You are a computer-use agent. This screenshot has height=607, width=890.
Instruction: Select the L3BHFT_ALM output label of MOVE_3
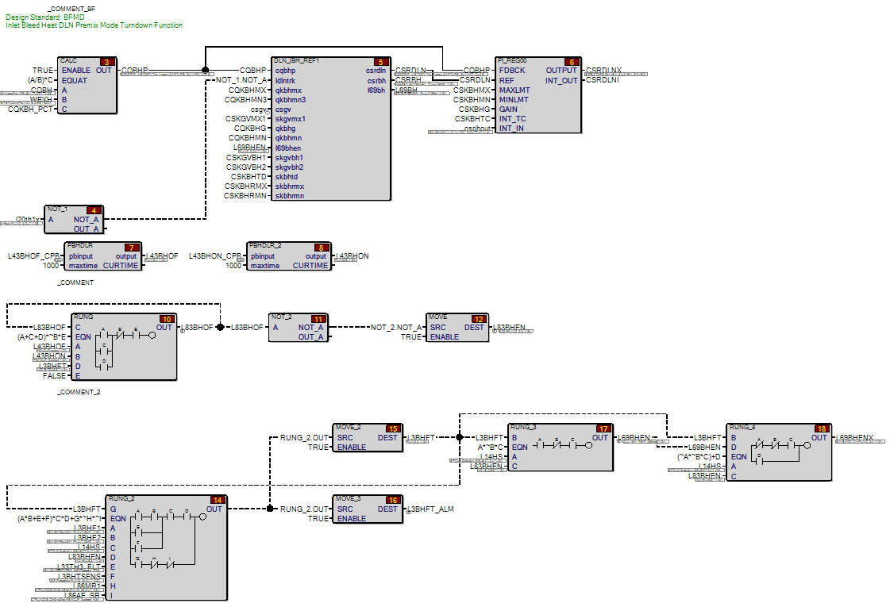point(430,509)
